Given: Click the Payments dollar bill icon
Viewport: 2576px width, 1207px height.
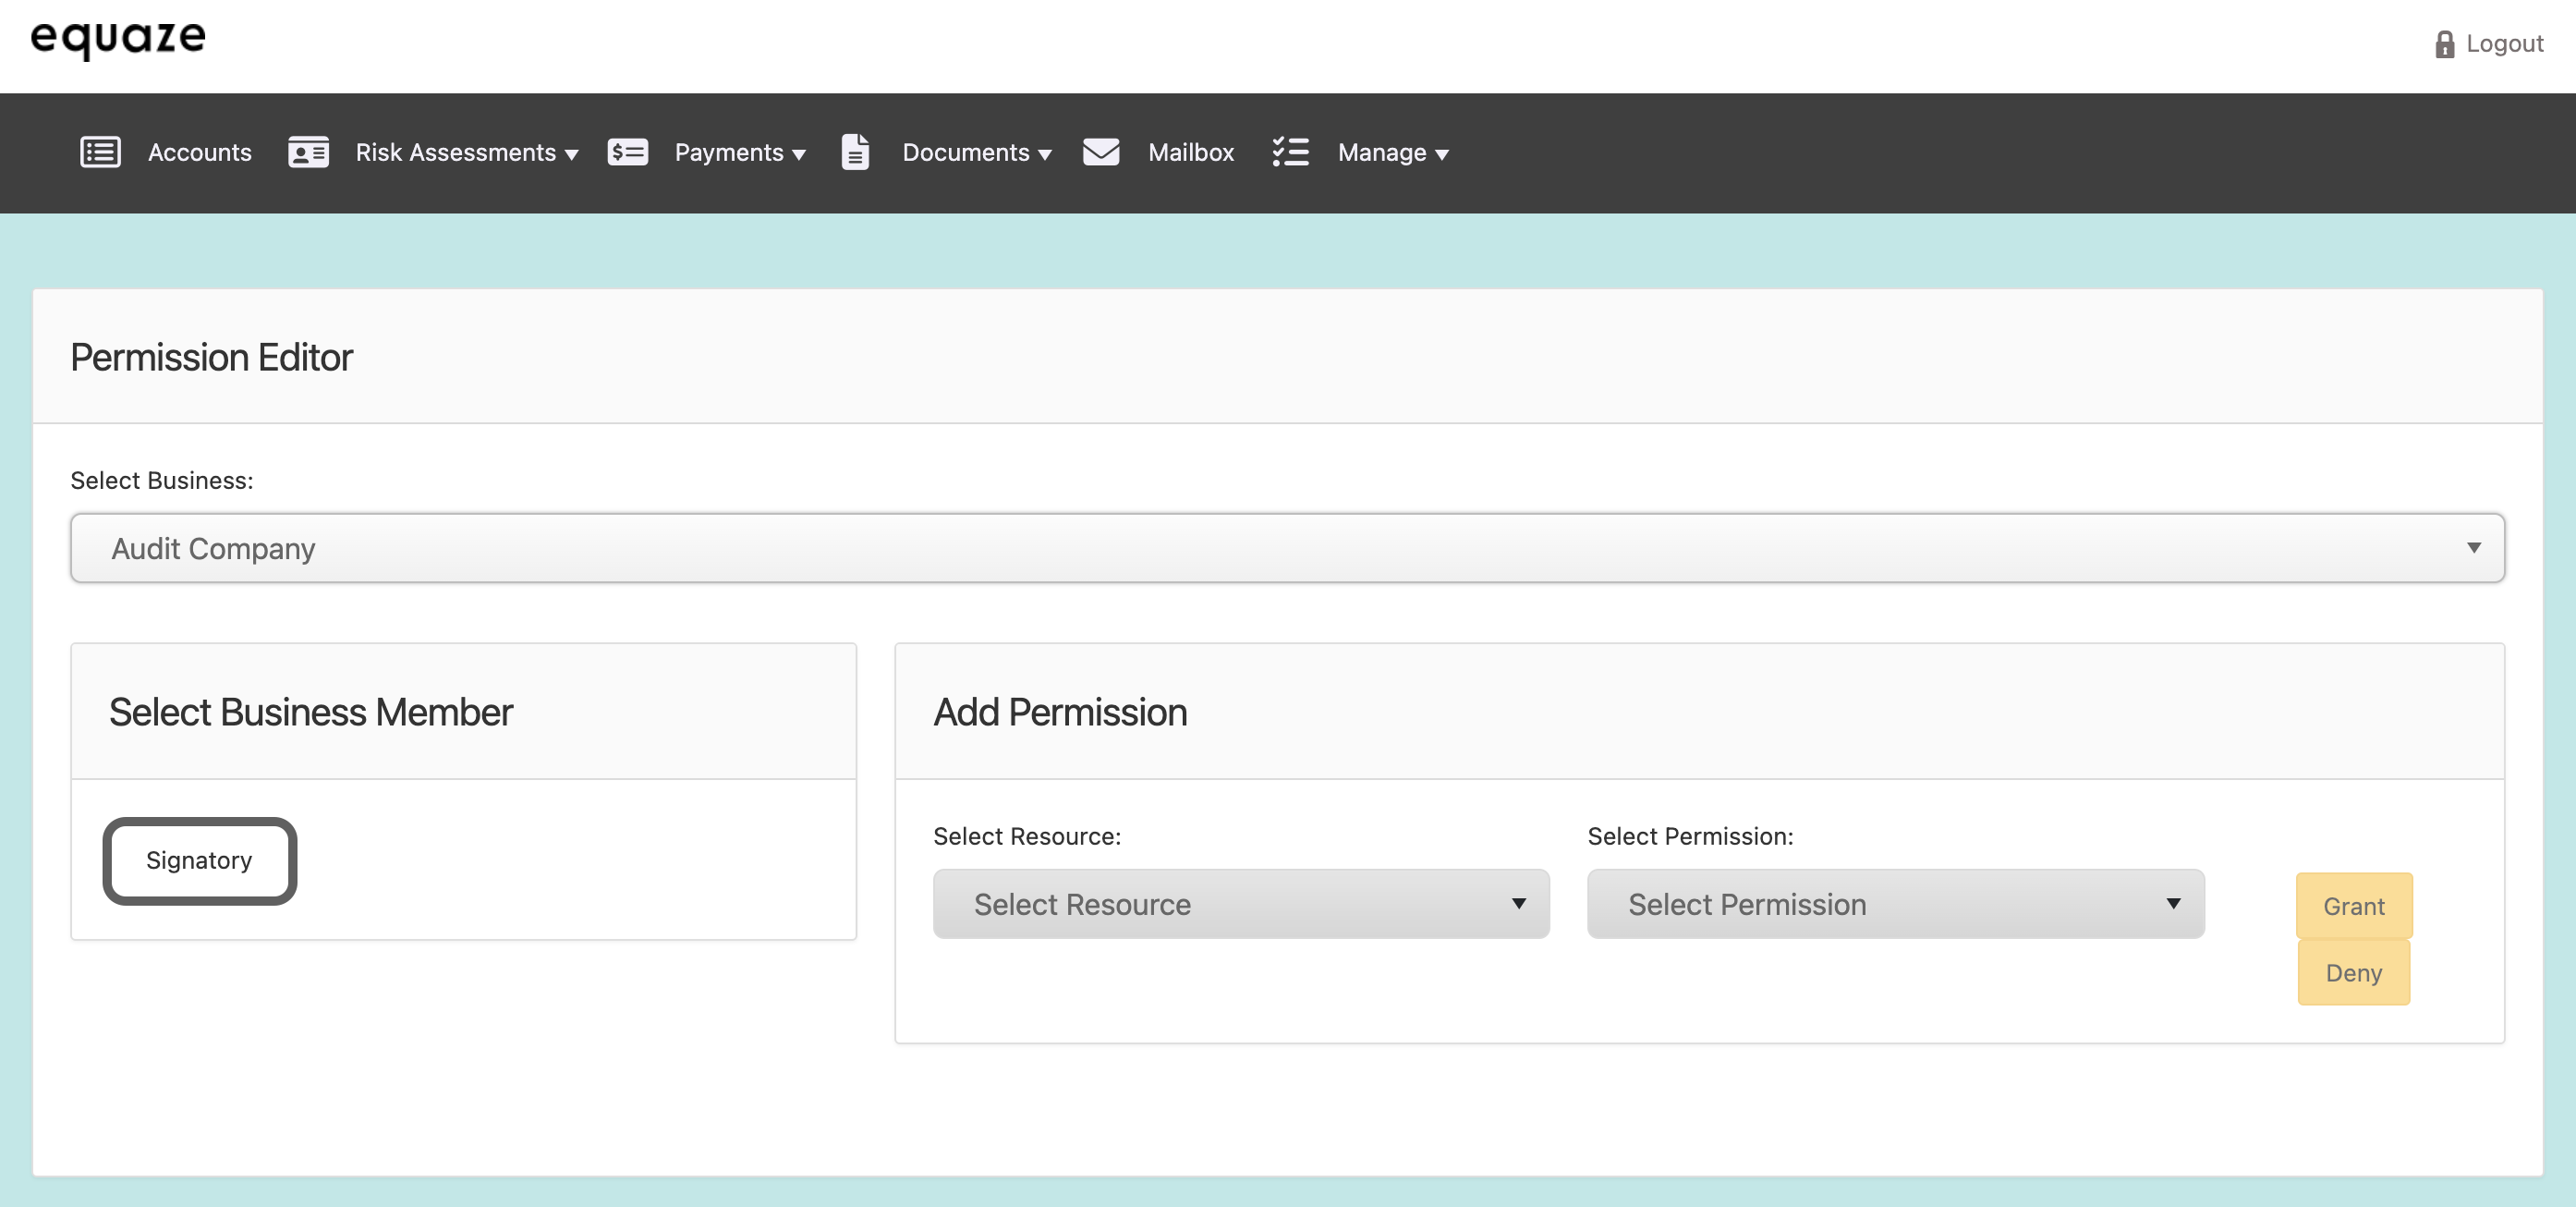Looking at the screenshot, I should tap(627, 152).
